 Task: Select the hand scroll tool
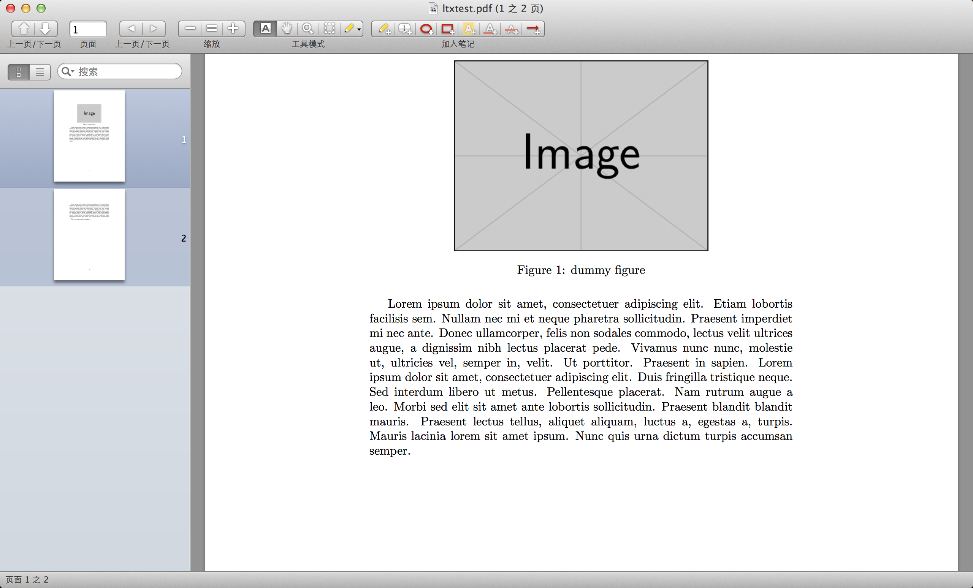click(x=287, y=28)
